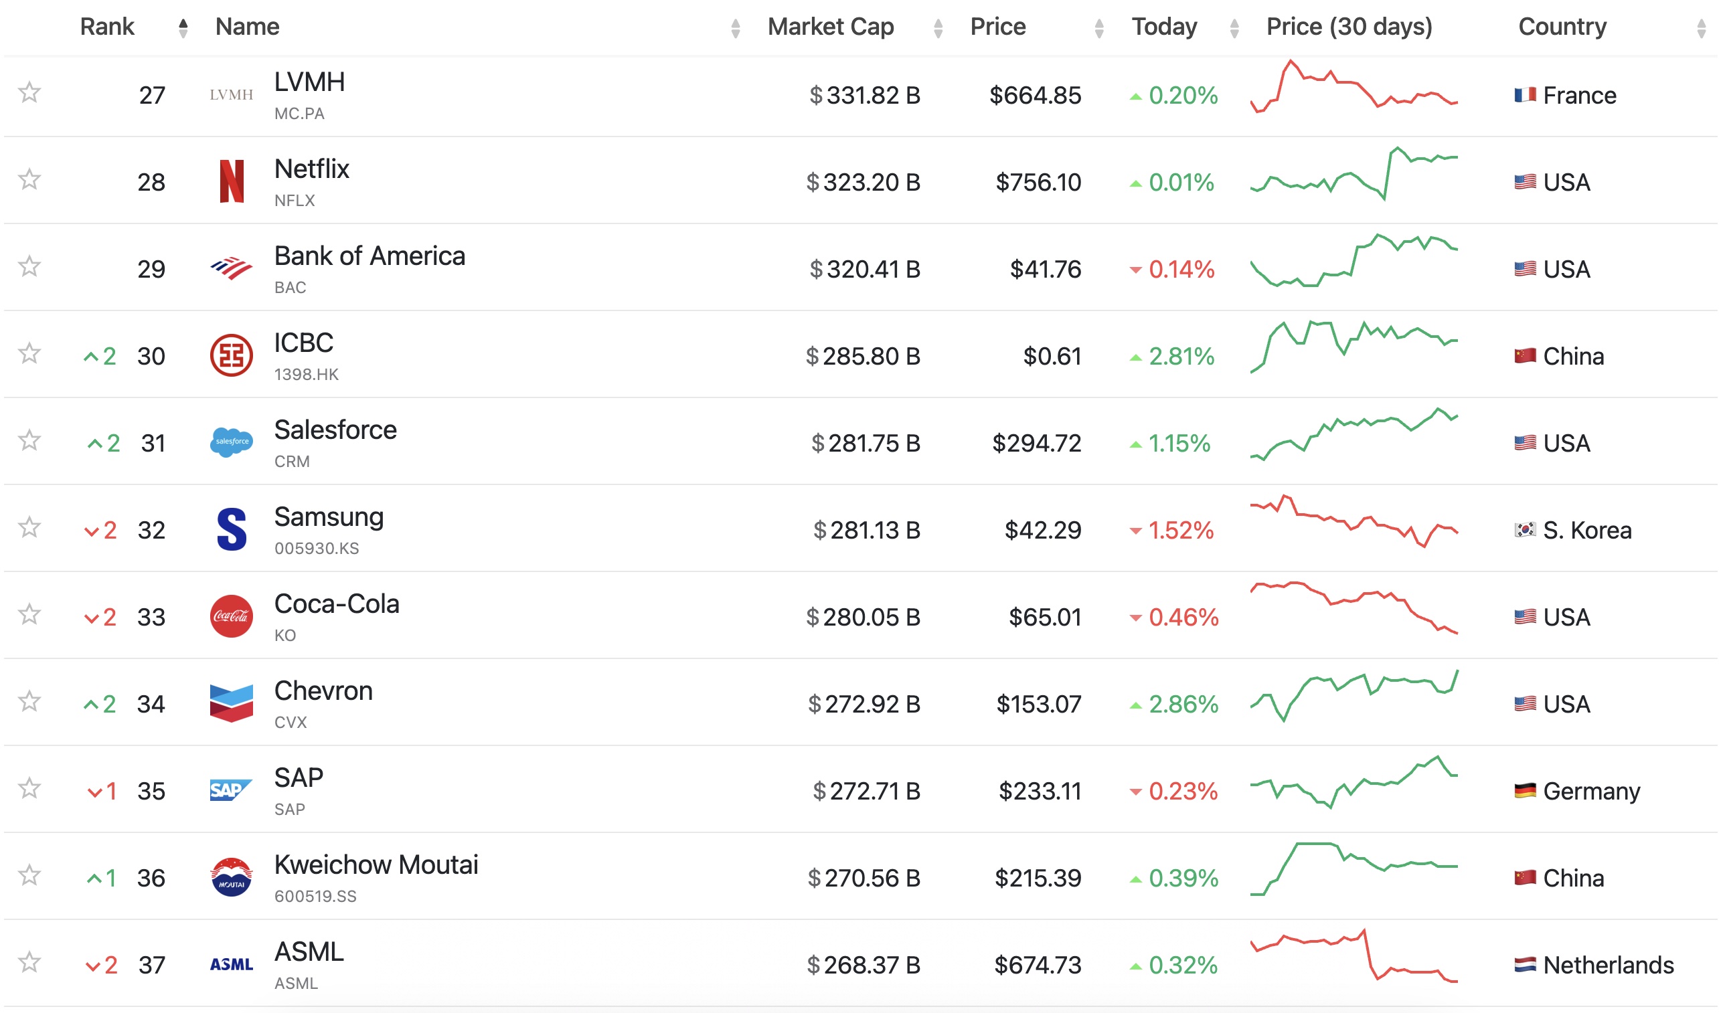1723x1013 pixels.
Task: Click the Coca-Cola red logo
Action: click(x=231, y=616)
